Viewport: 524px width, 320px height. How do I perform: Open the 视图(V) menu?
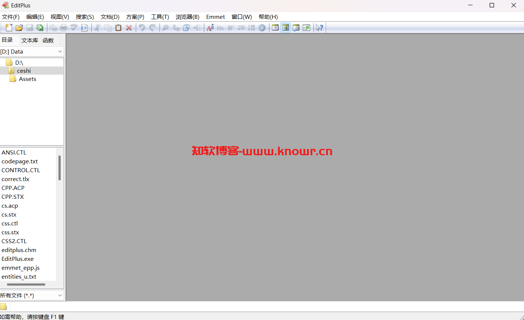tap(60, 17)
